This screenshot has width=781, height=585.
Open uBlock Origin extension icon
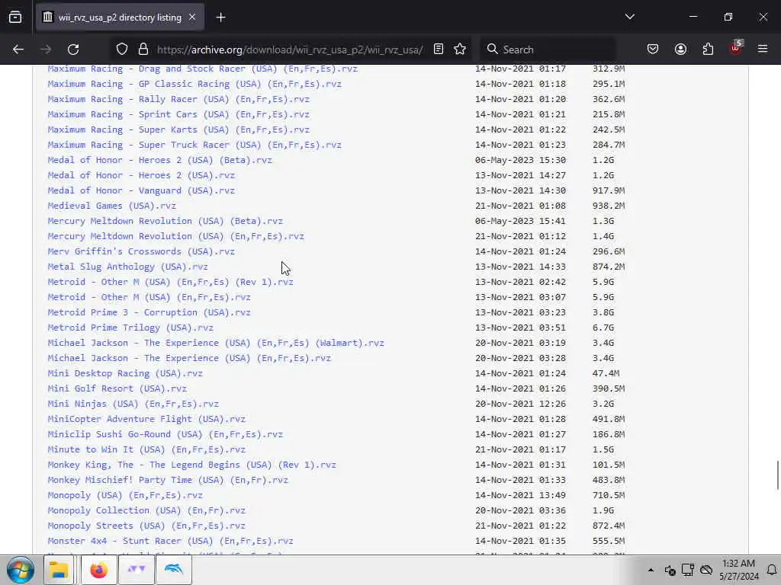[x=736, y=48]
